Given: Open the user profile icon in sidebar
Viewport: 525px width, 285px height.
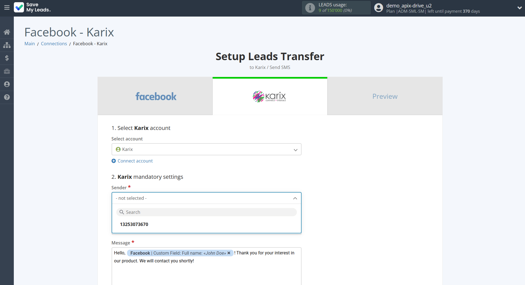Looking at the screenshot, I should tap(7, 84).
